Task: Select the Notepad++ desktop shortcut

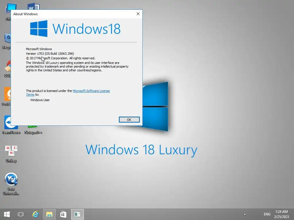Action: (x=33, y=130)
